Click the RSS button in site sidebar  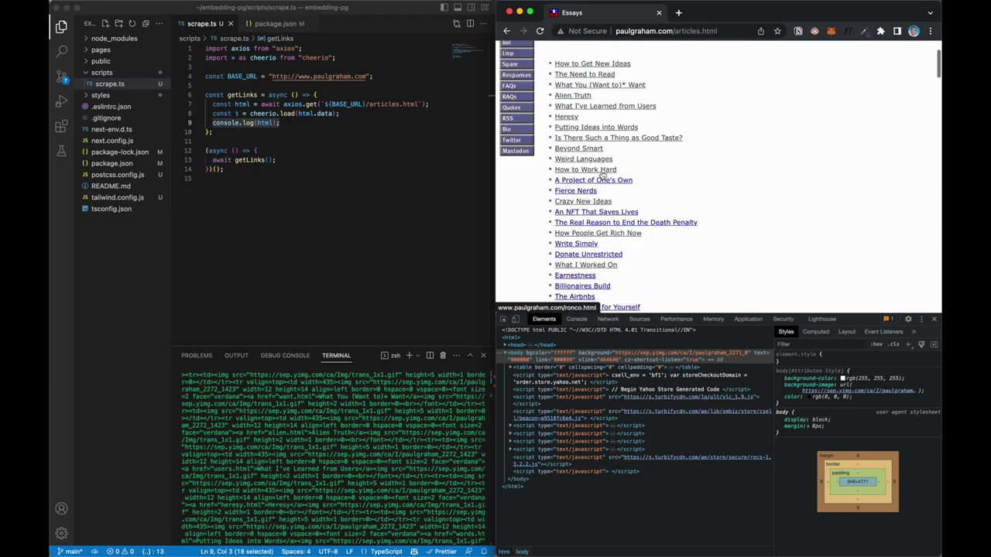coord(516,118)
